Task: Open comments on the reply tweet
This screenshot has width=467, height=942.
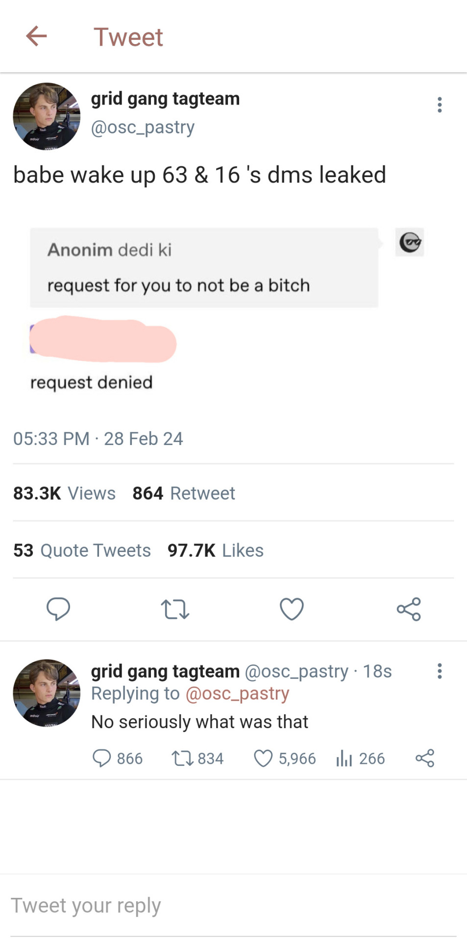Action: point(101,758)
